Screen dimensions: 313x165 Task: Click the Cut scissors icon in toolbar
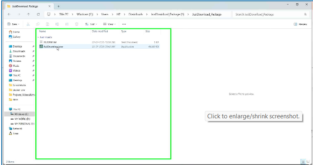28,24
